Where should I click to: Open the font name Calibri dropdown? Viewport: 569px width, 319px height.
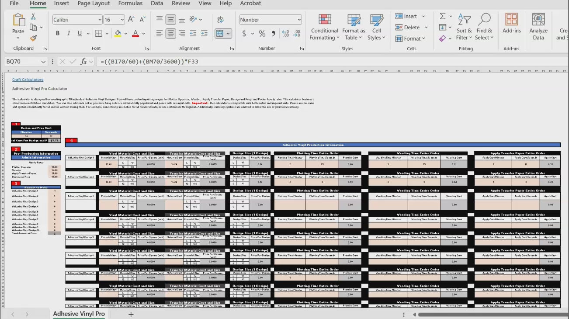pyautogui.click(x=100, y=20)
